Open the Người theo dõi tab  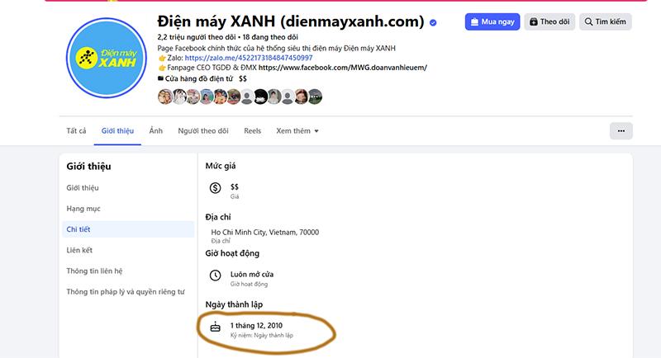pos(202,131)
